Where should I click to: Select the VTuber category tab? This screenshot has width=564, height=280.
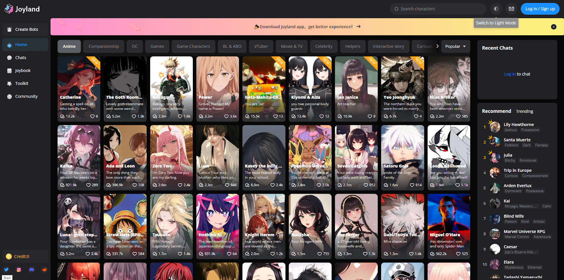coord(261,46)
